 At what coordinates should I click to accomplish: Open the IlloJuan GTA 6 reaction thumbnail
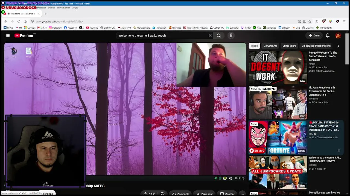278,102
